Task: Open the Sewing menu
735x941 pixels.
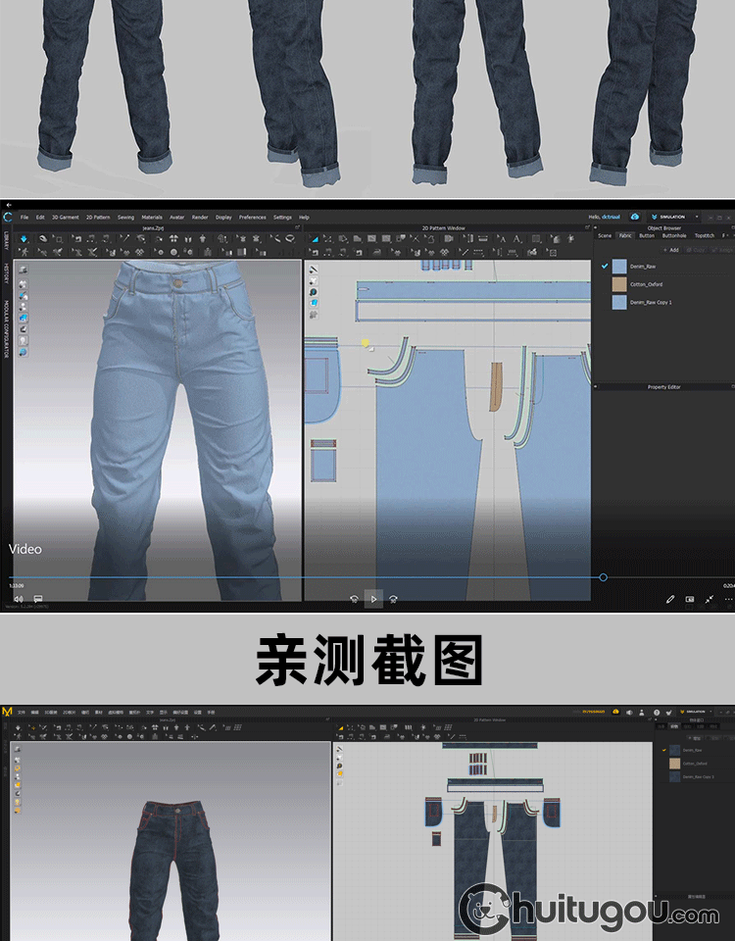Action: click(x=126, y=218)
